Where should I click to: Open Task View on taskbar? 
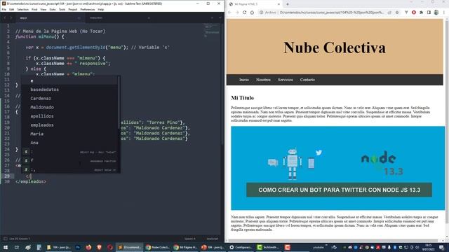pos(17,247)
